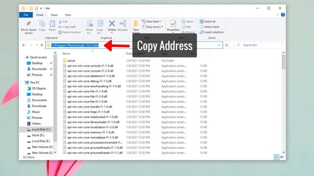Select api-ms-win-core-memory-l1-1-0.dll file
The image size is (314, 176).
[x=88, y=132]
